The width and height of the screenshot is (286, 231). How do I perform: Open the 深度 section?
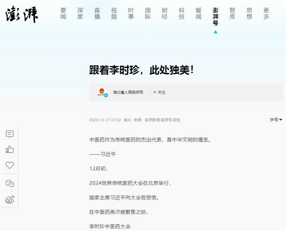[x=80, y=14]
